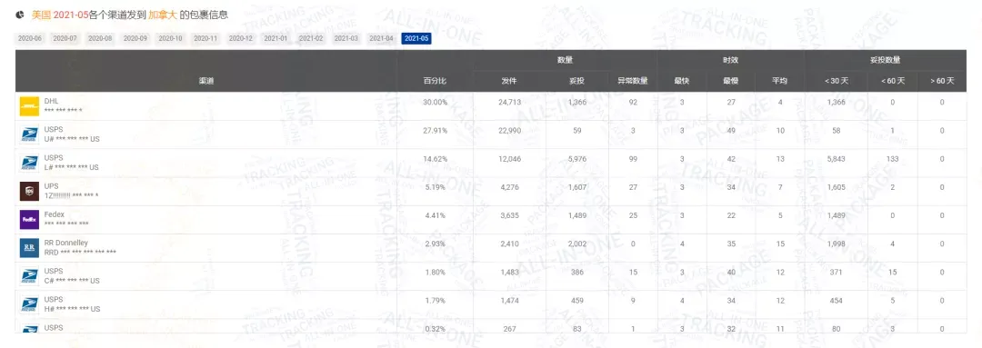Select the 2020-07 month tab
Image resolution: width=982 pixels, height=348 pixels.
point(65,38)
